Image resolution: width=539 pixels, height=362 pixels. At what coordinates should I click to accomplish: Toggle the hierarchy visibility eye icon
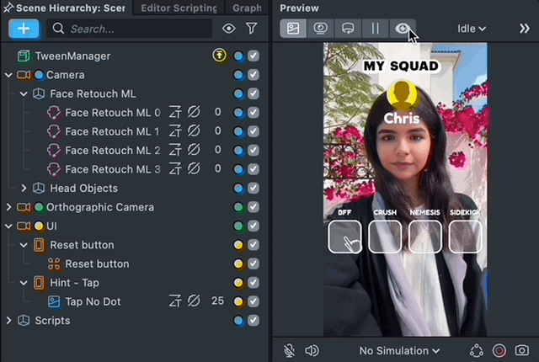point(229,29)
